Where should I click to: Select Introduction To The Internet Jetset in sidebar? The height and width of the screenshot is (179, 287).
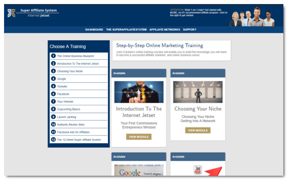tap(78, 64)
